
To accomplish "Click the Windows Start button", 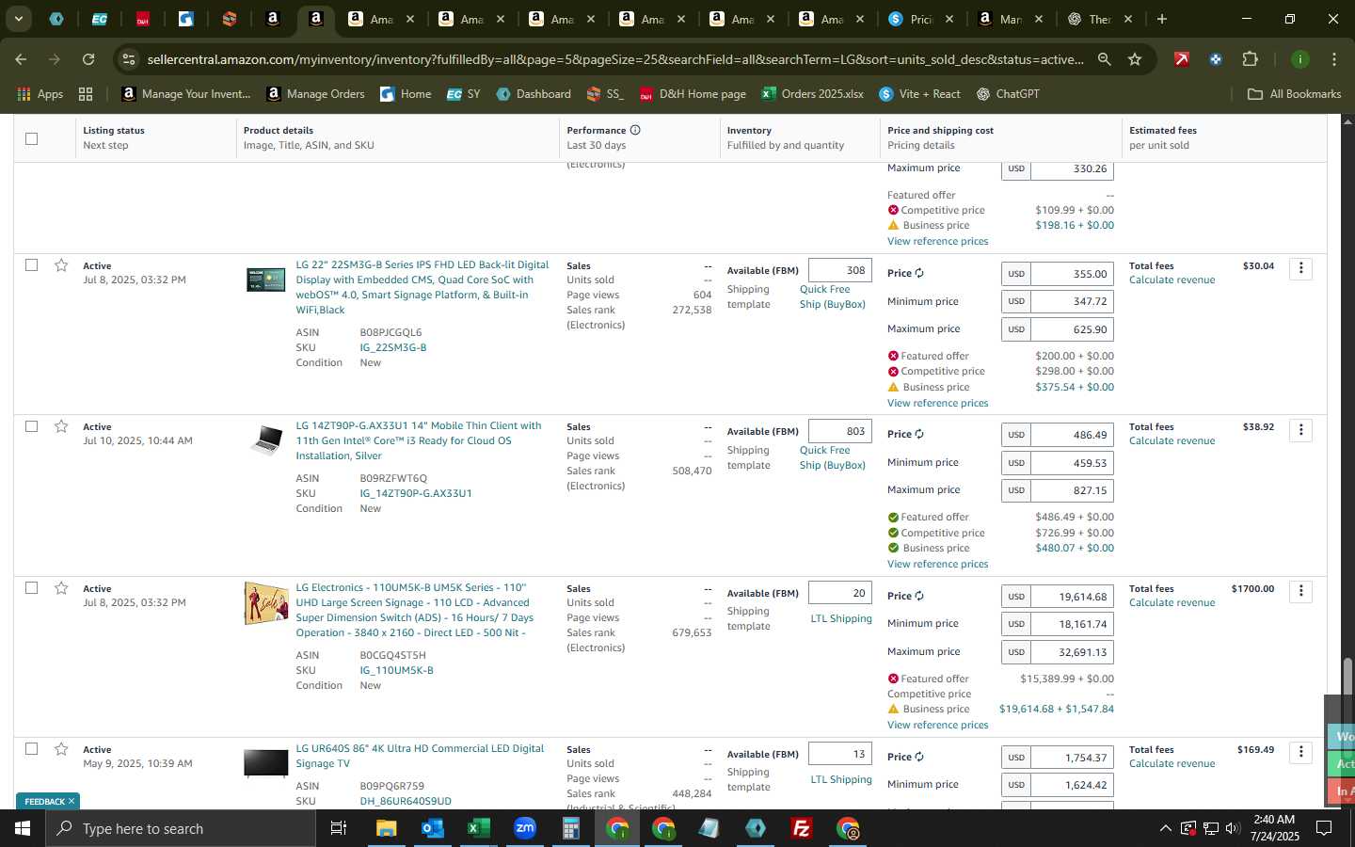I will (x=23, y=828).
